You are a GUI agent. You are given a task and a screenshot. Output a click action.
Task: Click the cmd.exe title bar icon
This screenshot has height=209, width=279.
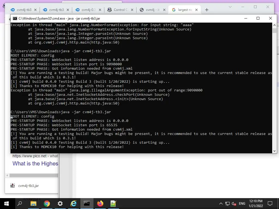(15, 19)
